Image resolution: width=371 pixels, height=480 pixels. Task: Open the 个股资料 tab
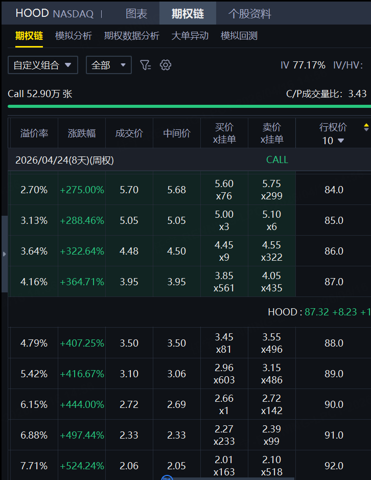pos(250,13)
